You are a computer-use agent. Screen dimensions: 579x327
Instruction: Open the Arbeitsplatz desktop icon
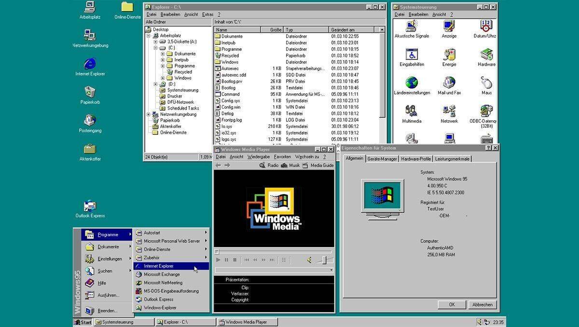click(x=90, y=10)
